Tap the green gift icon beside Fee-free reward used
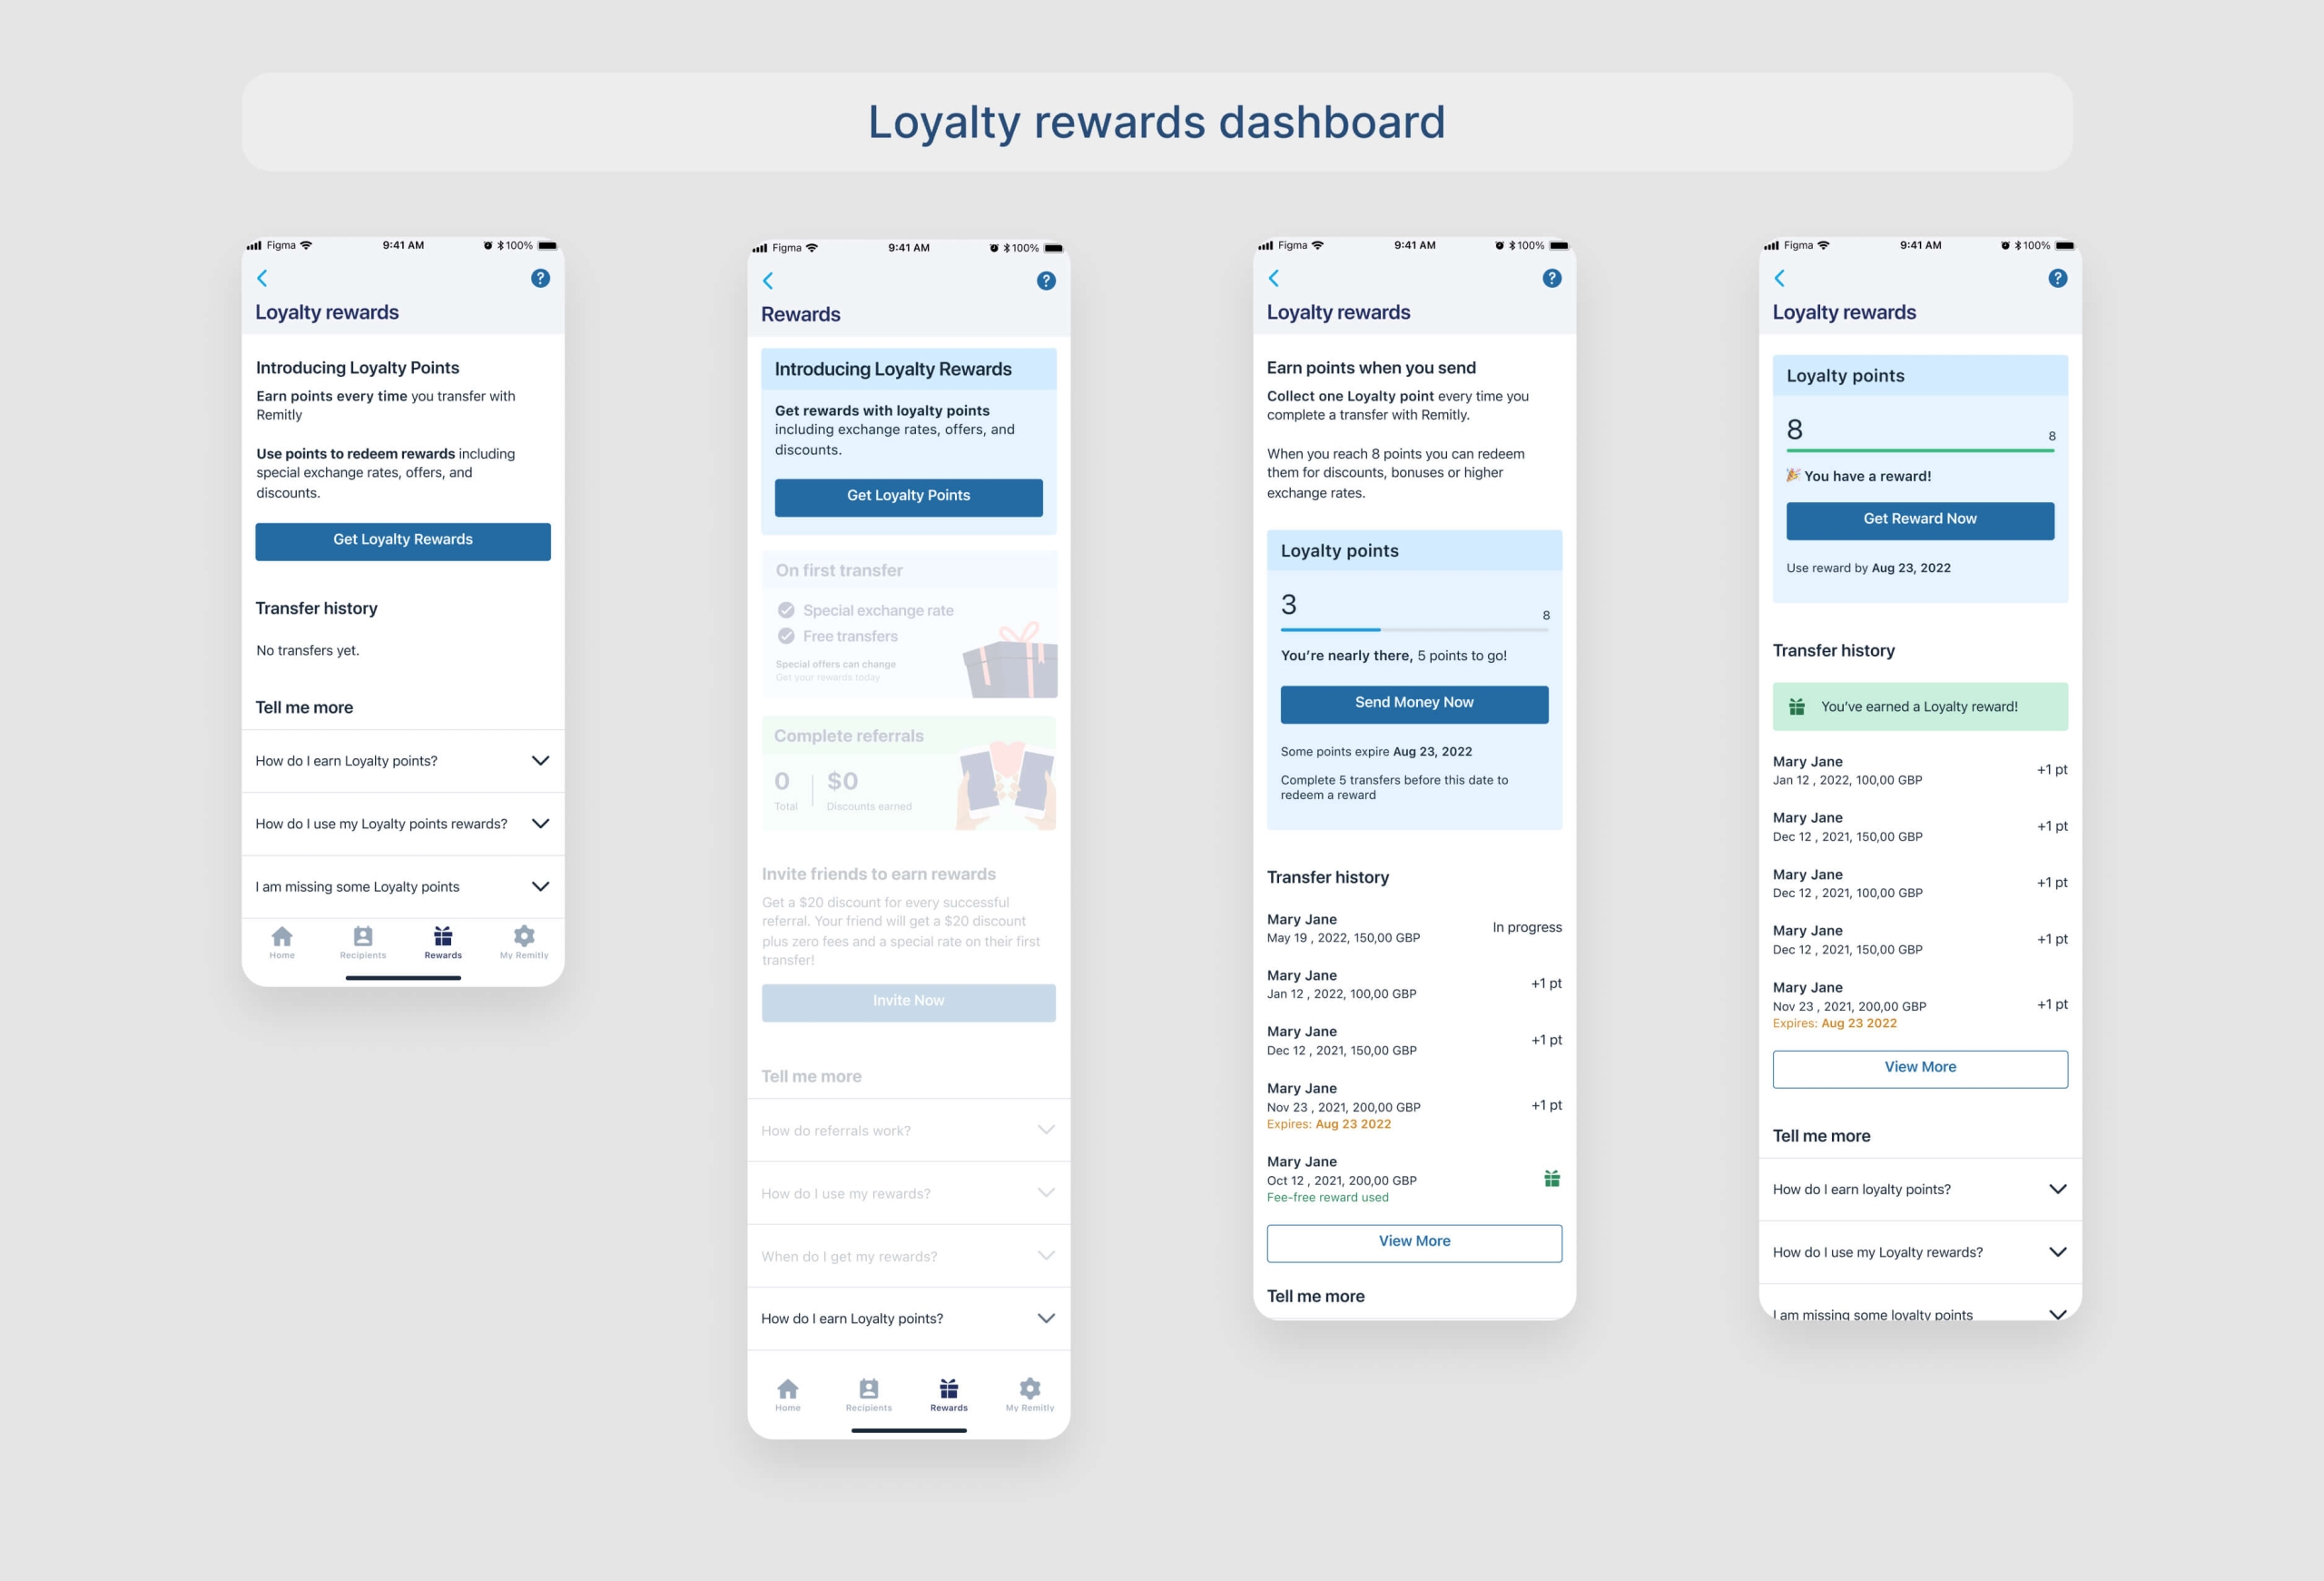Image resolution: width=2324 pixels, height=1581 pixels. coord(1551,1179)
